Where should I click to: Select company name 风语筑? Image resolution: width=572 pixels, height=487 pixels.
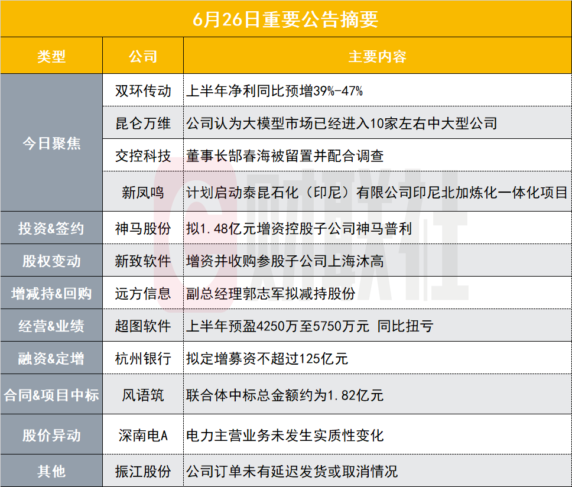[143, 395]
